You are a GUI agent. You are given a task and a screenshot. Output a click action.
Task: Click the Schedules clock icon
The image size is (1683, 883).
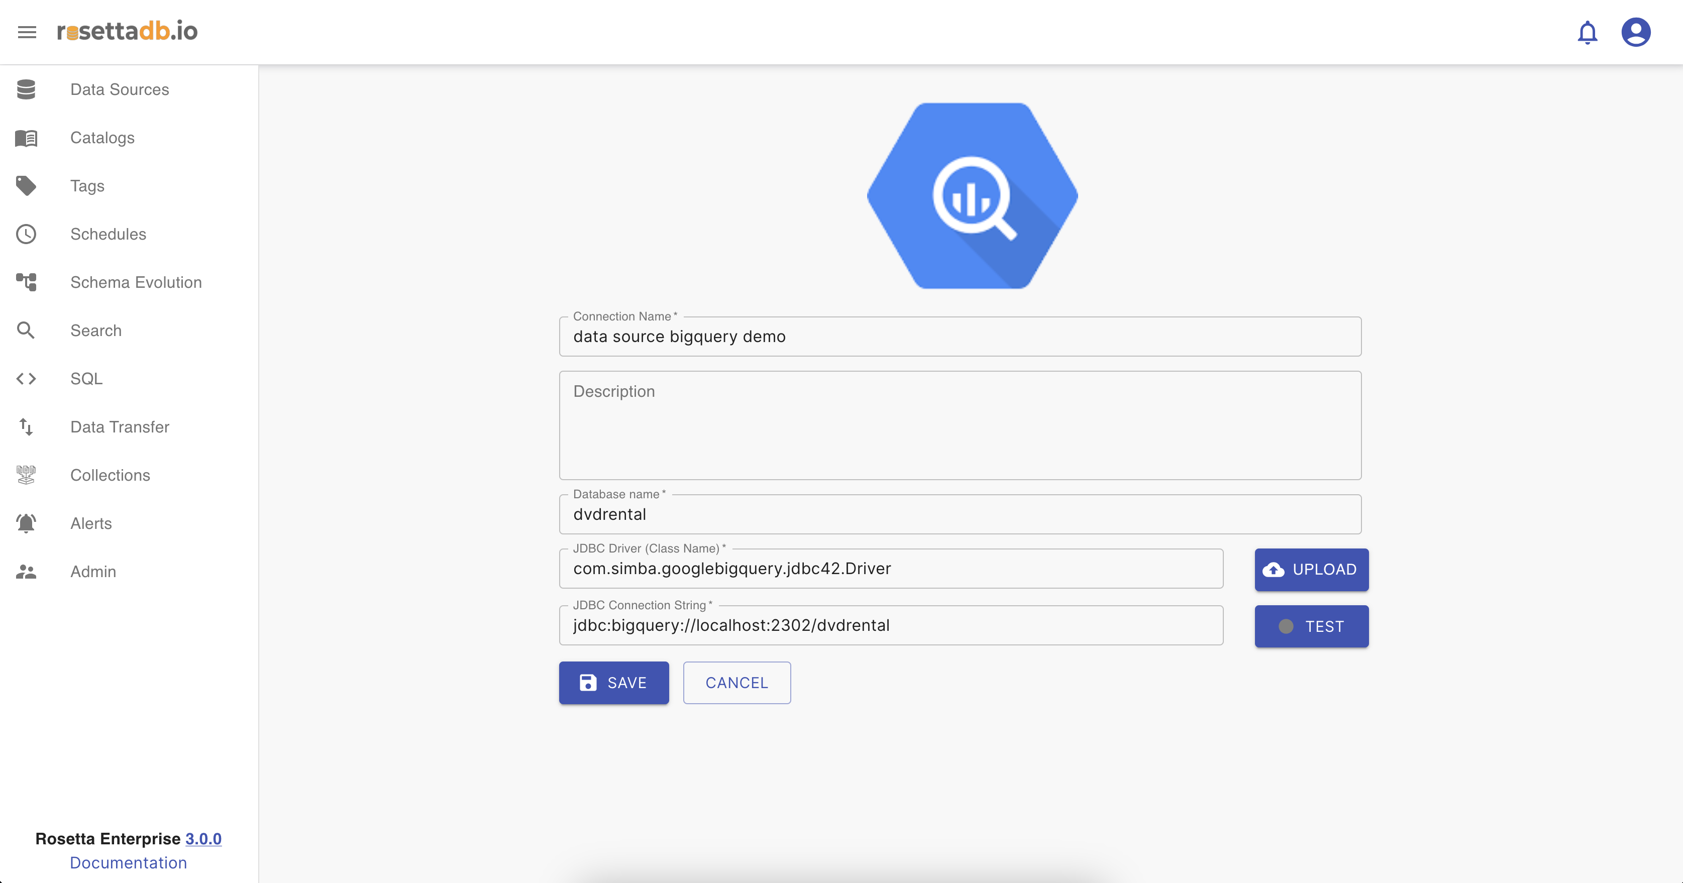[x=26, y=235]
